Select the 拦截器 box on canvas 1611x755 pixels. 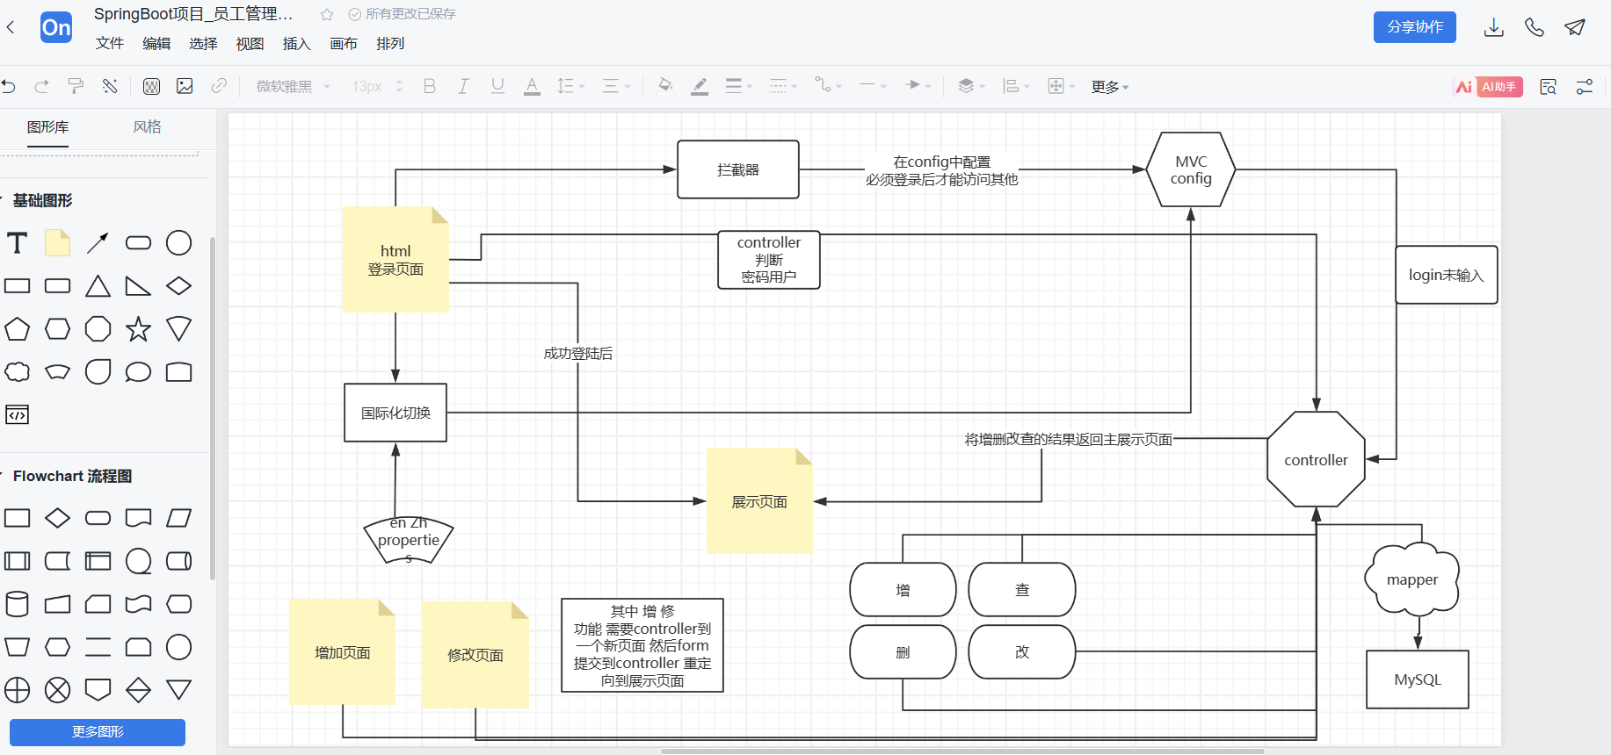point(738,169)
